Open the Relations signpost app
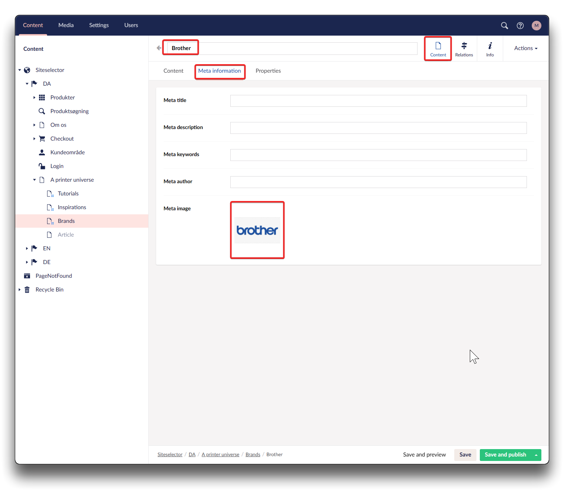The image size is (564, 491). 464,49
